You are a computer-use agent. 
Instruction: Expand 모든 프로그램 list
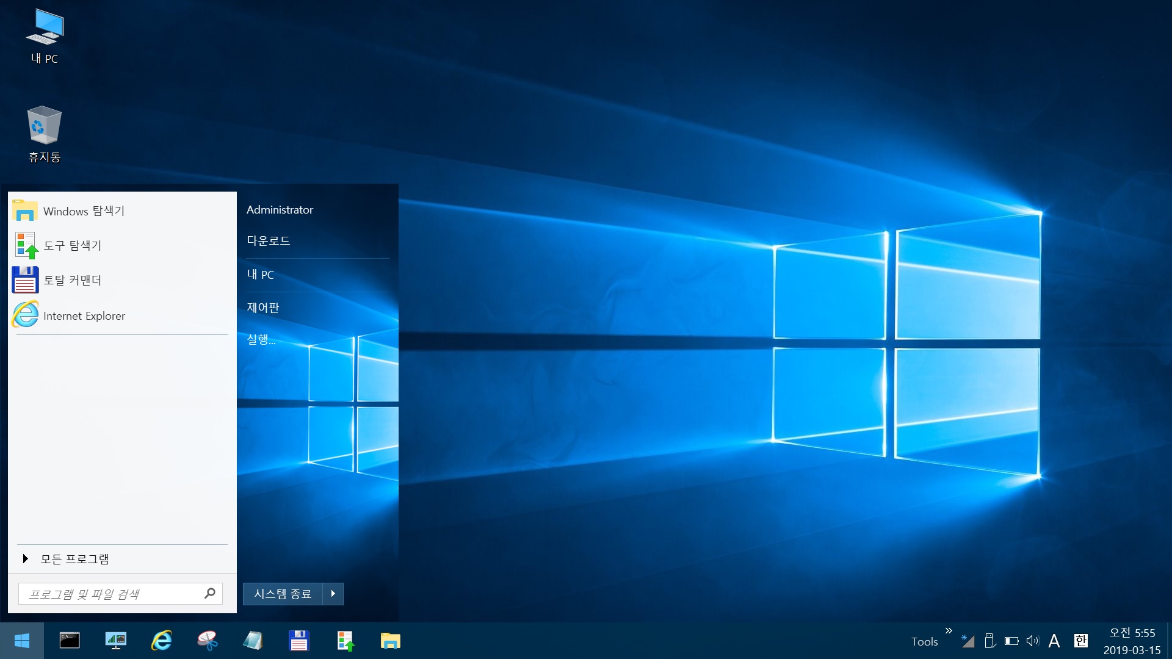tap(122, 559)
